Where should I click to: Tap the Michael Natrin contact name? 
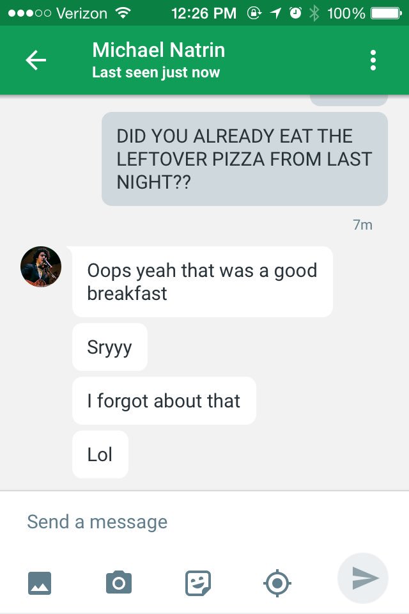tap(158, 50)
